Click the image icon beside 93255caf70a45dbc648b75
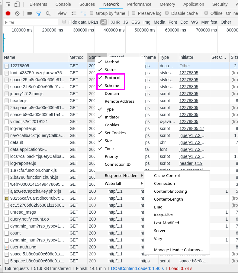This screenshot has width=238, height=273. pos(7,198)
